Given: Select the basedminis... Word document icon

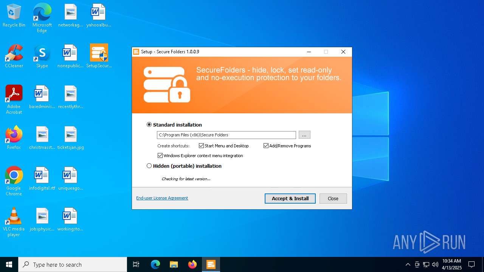Looking at the screenshot, I should [x=42, y=97].
